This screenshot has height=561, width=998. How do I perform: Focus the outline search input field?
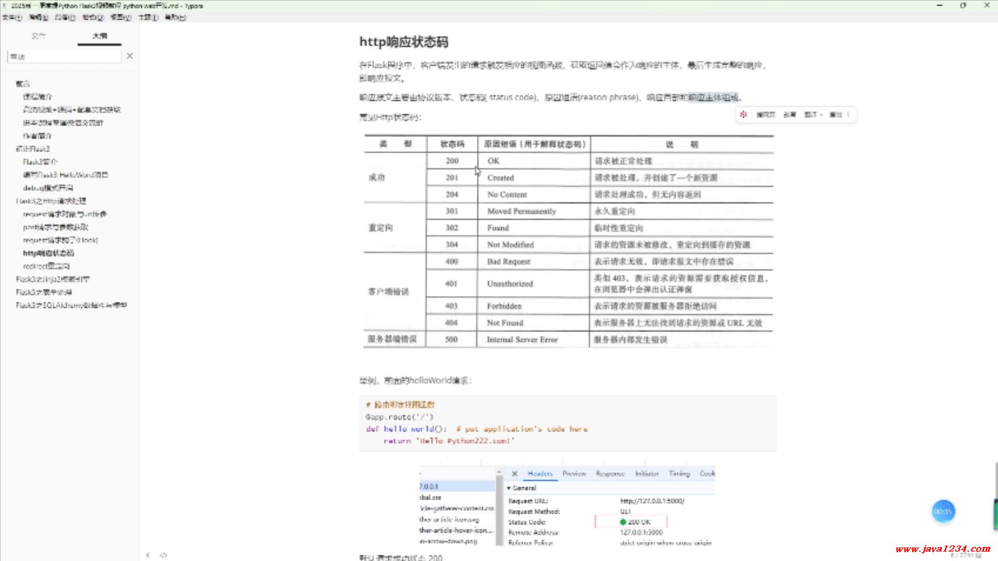tap(64, 56)
